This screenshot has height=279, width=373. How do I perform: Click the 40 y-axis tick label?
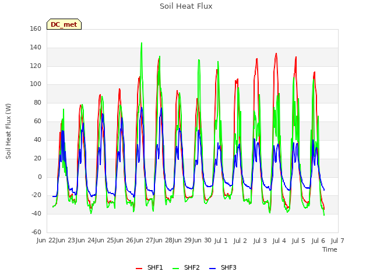pos(37,139)
